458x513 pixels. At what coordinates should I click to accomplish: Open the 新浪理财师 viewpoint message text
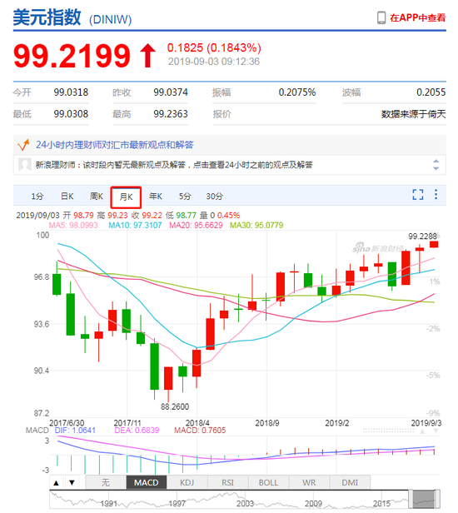pyautogui.click(x=174, y=165)
